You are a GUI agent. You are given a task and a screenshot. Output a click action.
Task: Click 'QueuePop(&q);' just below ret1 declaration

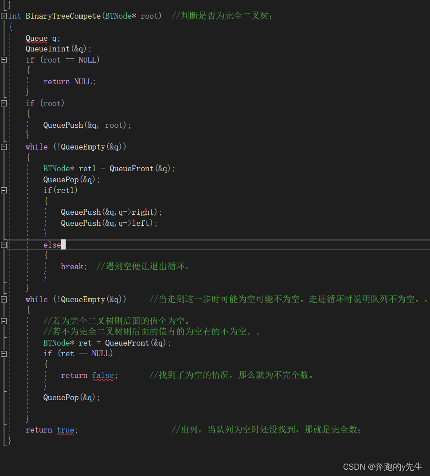72,180
